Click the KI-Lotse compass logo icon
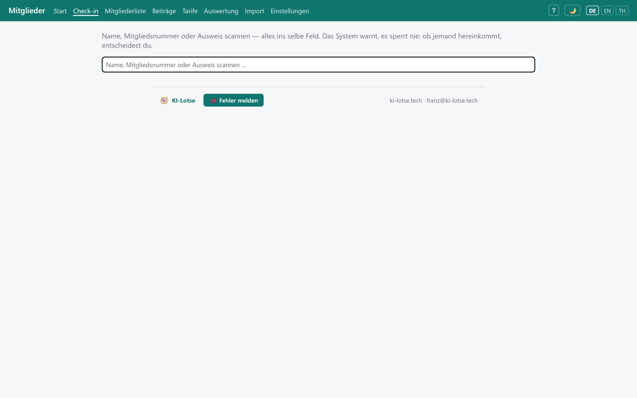The image size is (637, 398). pos(164,101)
